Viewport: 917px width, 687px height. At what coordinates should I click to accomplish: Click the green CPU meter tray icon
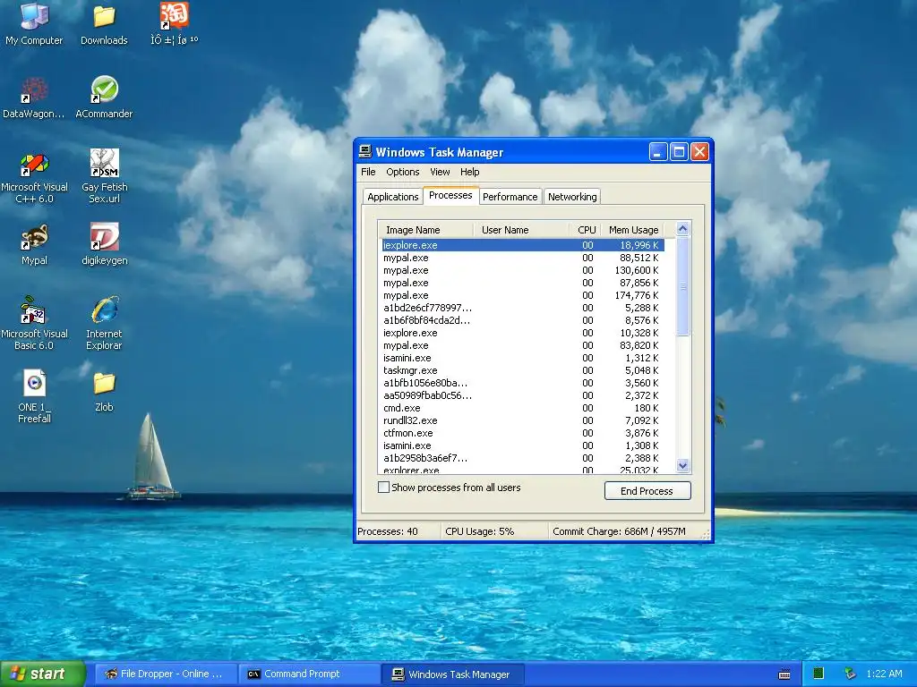pos(818,674)
